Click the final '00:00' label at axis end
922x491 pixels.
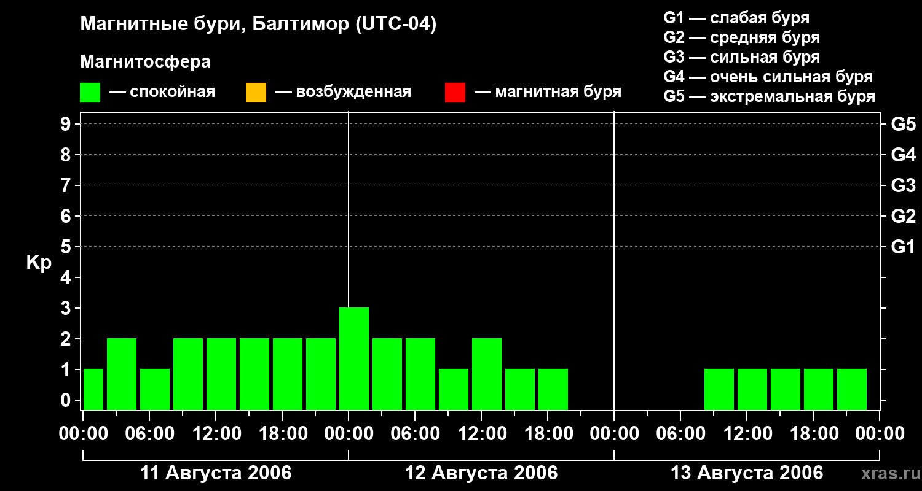point(880,434)
